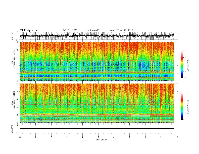Click time axis tick label "7"
Viewport: 199px width, 154px height.
click(130, 137)
